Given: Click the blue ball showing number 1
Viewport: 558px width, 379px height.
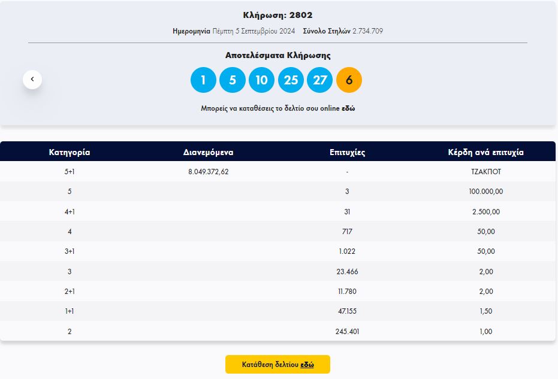Looking at the screenshot, I should [x=203, y=80].
